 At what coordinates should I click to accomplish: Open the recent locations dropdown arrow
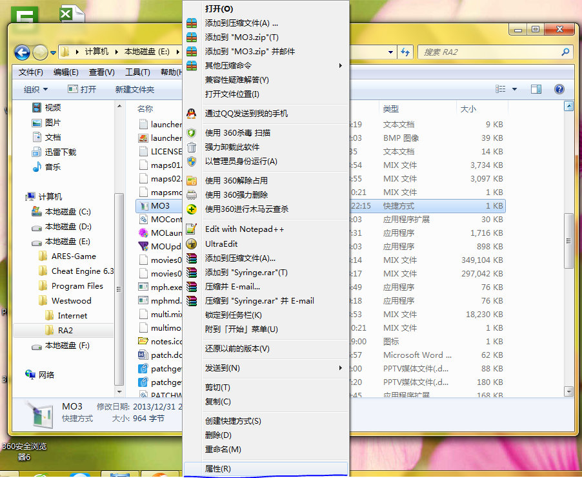coord(53,53)
